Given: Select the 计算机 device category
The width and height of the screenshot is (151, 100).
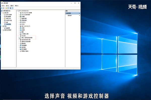Looking at the screenshot, I should tap(23, 28).
